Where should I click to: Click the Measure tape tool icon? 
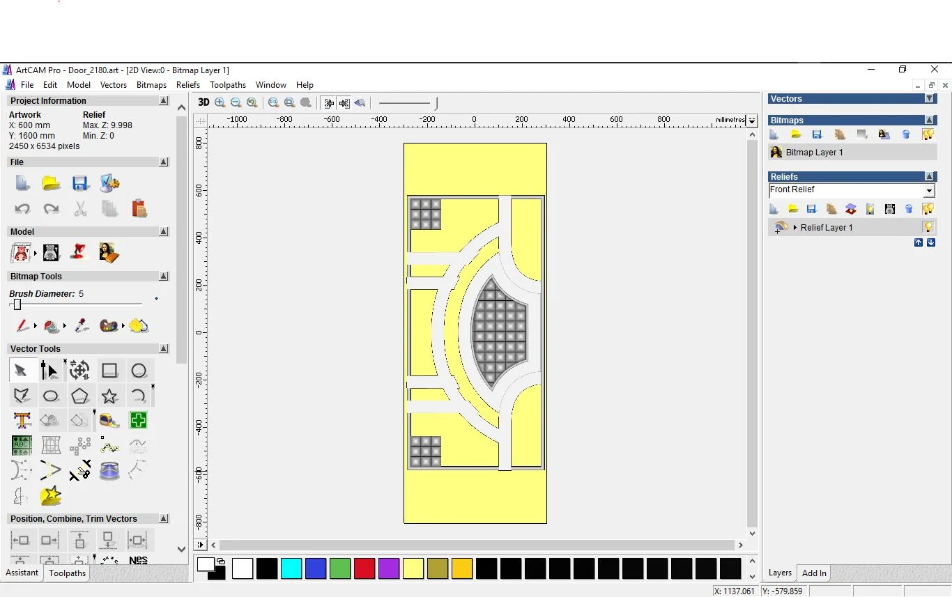[x=109, y=421]
